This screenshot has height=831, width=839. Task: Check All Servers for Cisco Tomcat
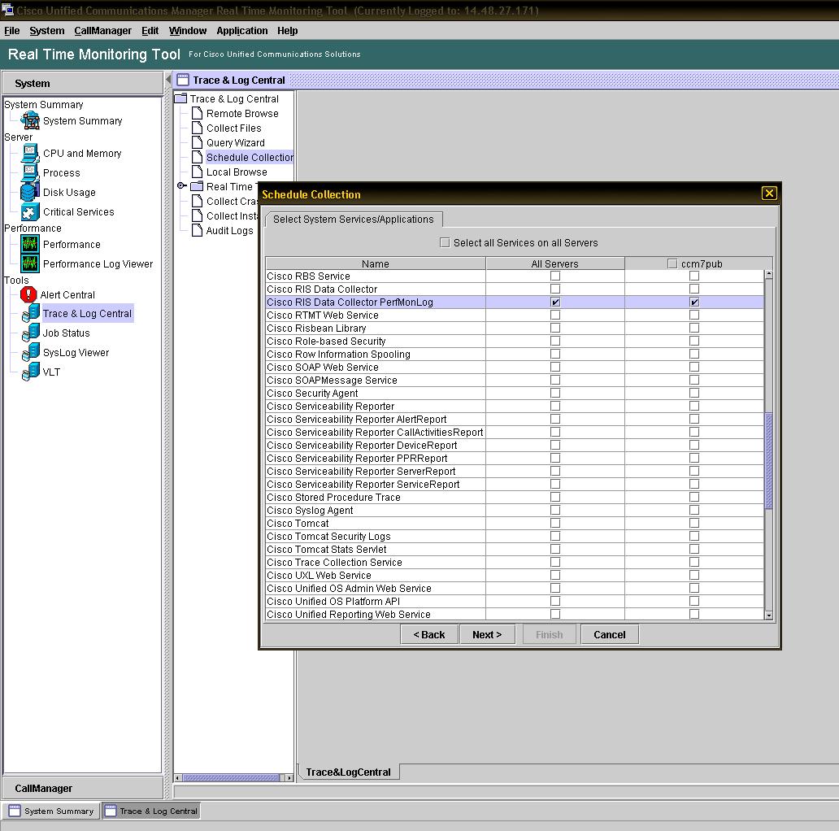pos(555,523)
